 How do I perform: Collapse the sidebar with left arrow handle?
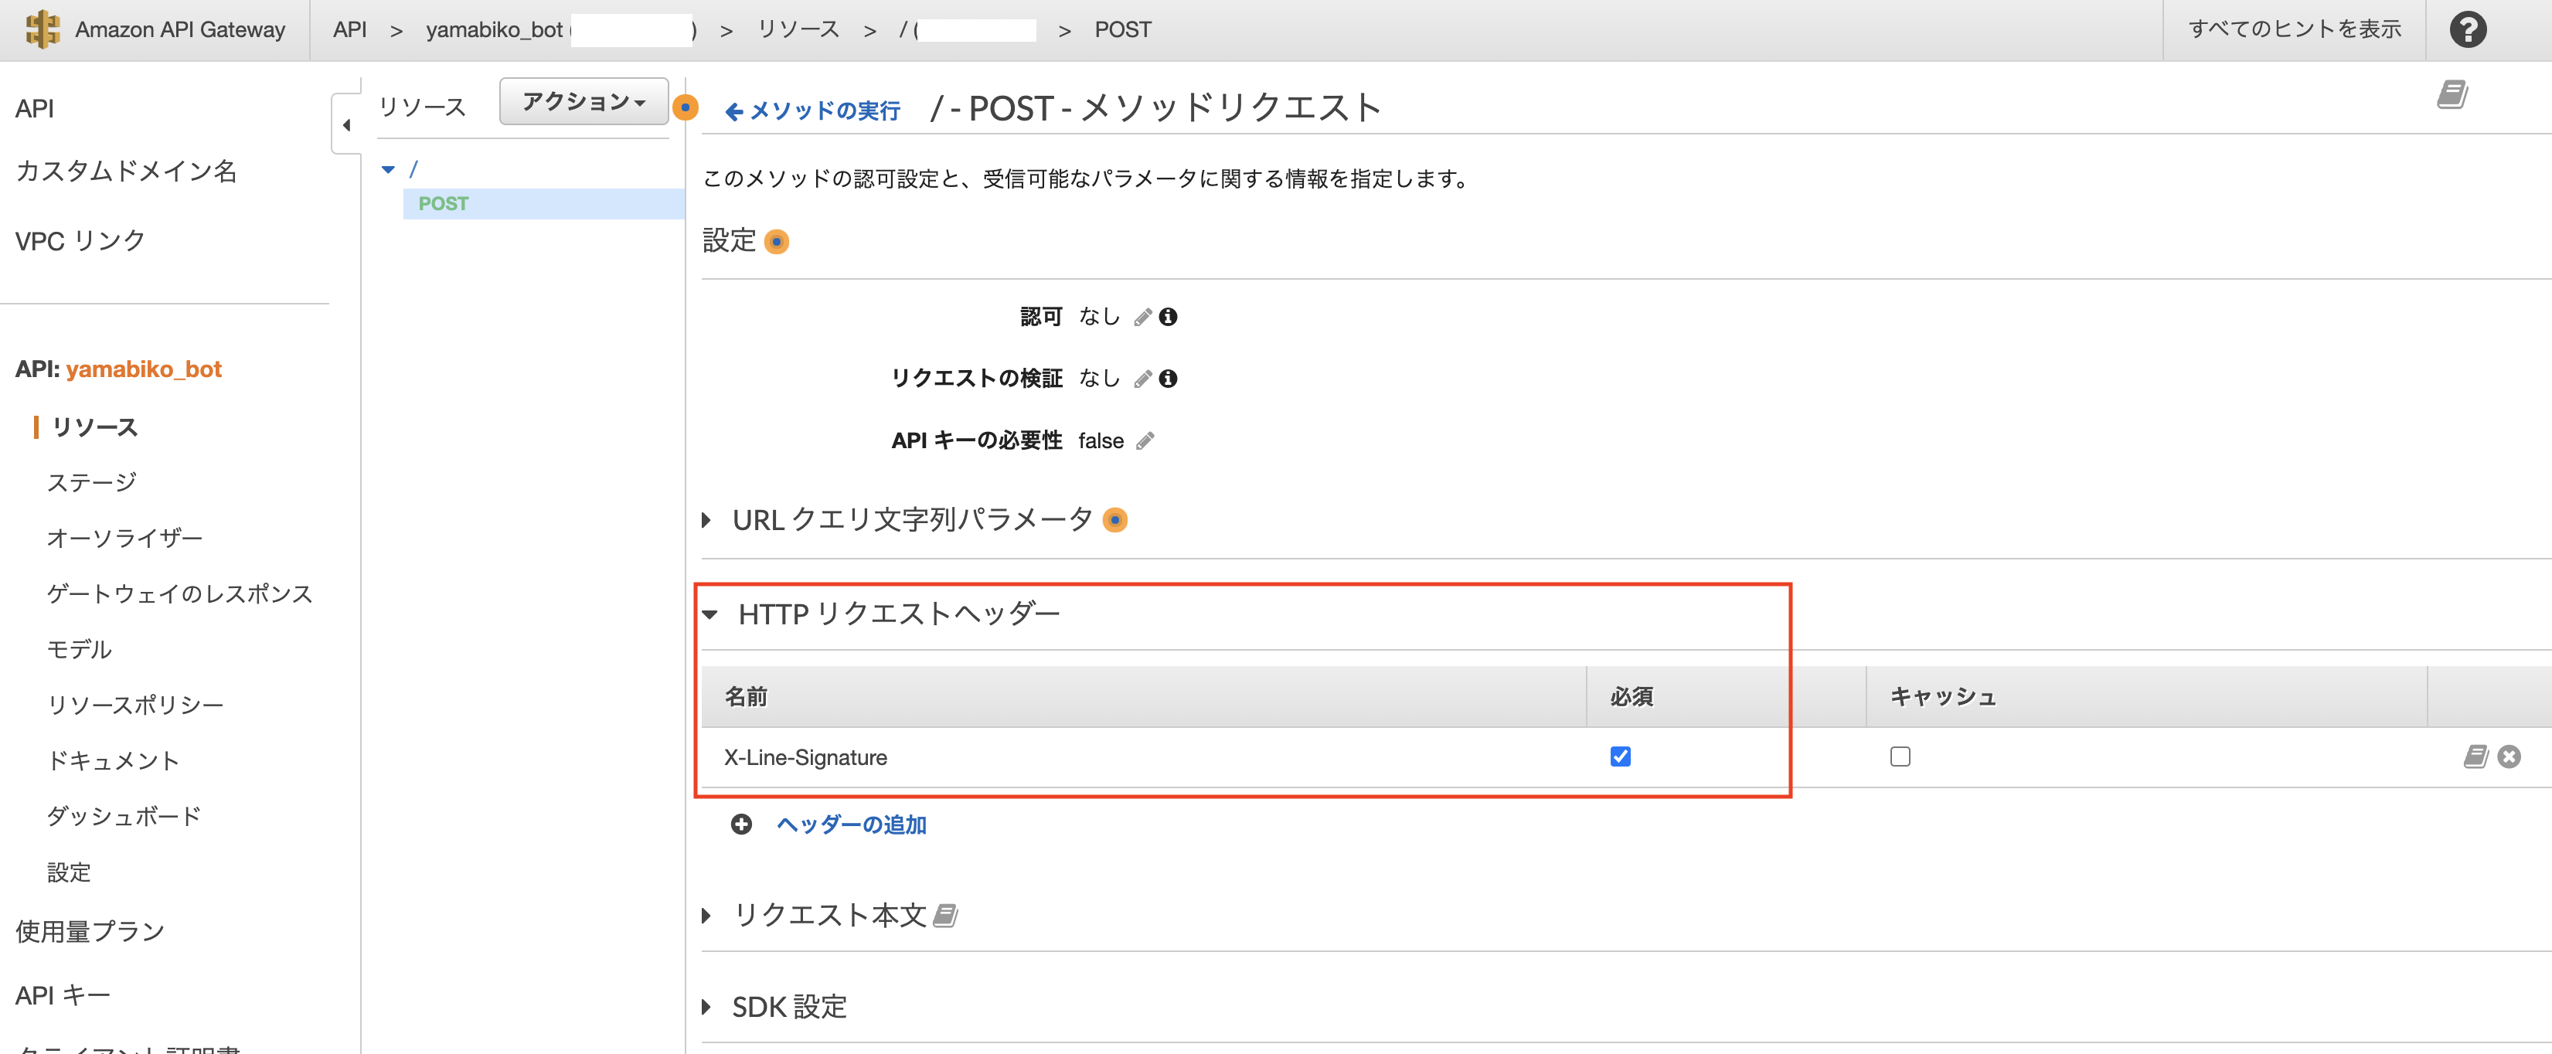[345, 125]
